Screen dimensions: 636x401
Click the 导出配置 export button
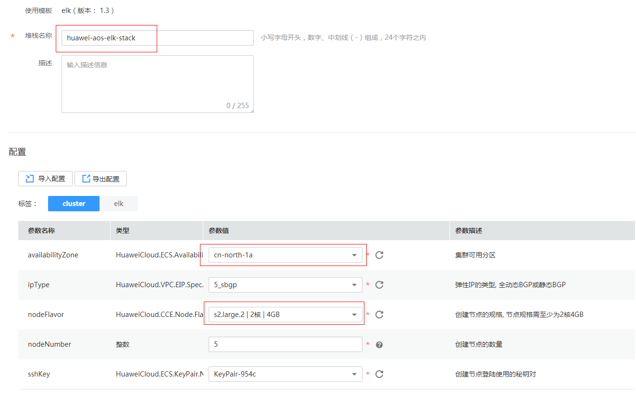(x=100, y=179)
